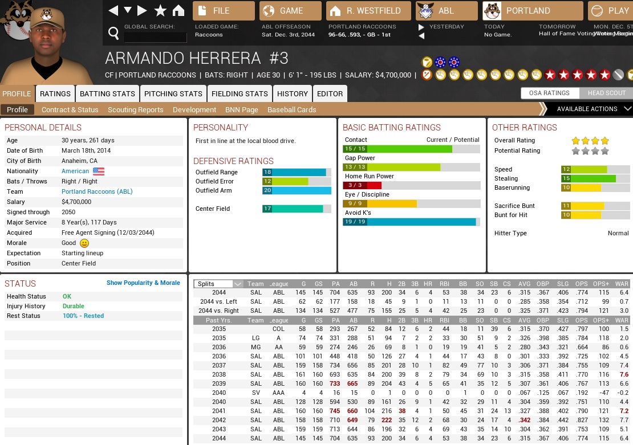Image resolution: width=633 pixels, height=445 pixels.
Task: Click the global search magnifying glass icon
Action: 113,34
